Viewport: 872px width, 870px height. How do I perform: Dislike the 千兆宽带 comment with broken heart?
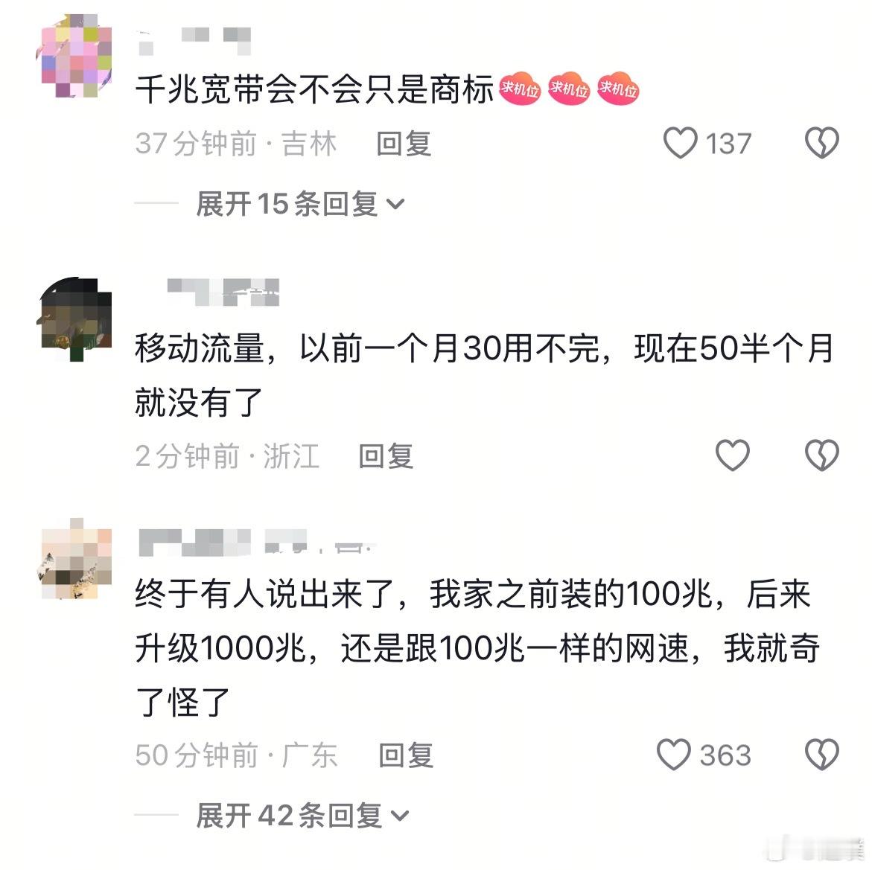click(x=822, y=143)
